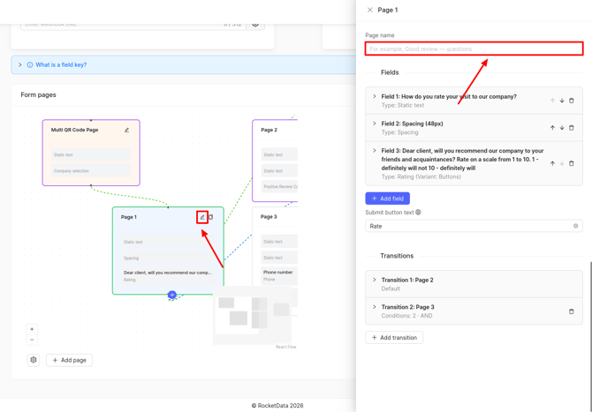Click Add page below the canvas
This screenshot has width=592, height=412.
70,360
